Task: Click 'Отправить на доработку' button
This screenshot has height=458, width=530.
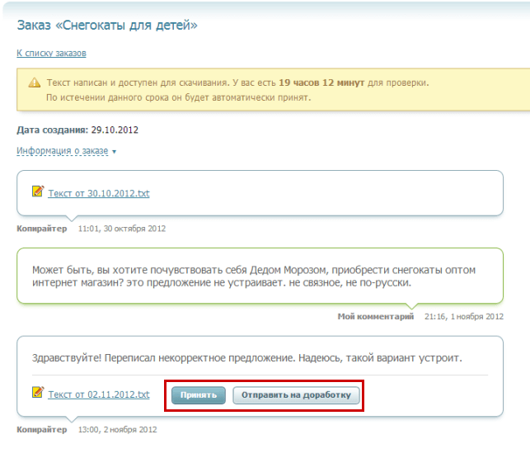Action: (296, 395)
